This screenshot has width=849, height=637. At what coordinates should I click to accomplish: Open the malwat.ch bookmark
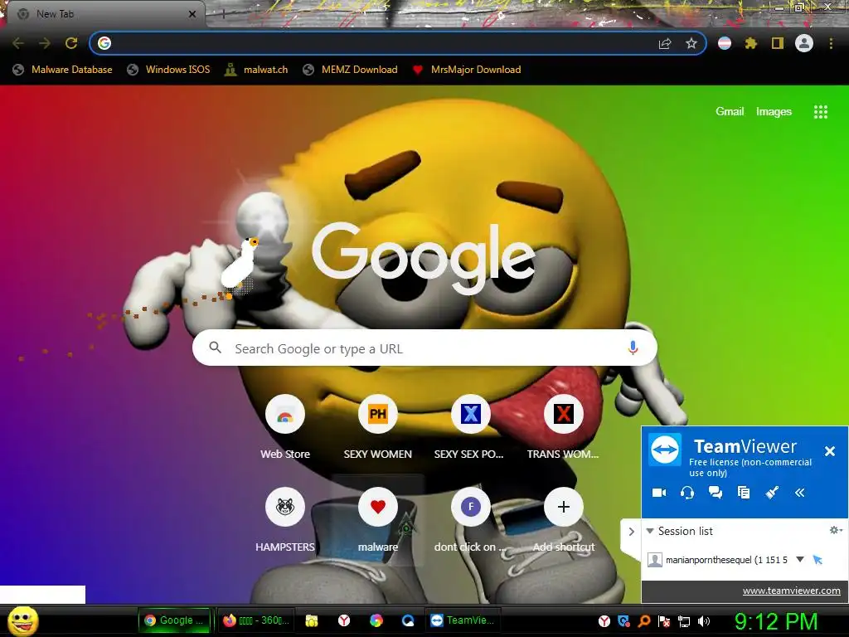coord(257,70)
